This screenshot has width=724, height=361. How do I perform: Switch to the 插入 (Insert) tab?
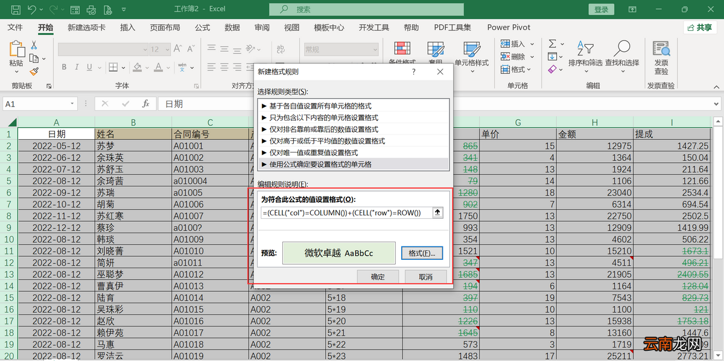tap(127, 27)
